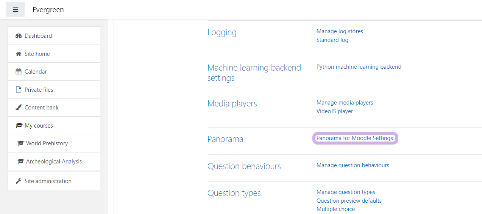The image size is (482, 214).
Task: Click the Private files document icon
Action: click(x=19, y=90)
